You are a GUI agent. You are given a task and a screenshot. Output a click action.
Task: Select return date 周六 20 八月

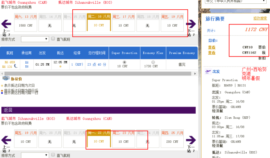click(50, 139)
